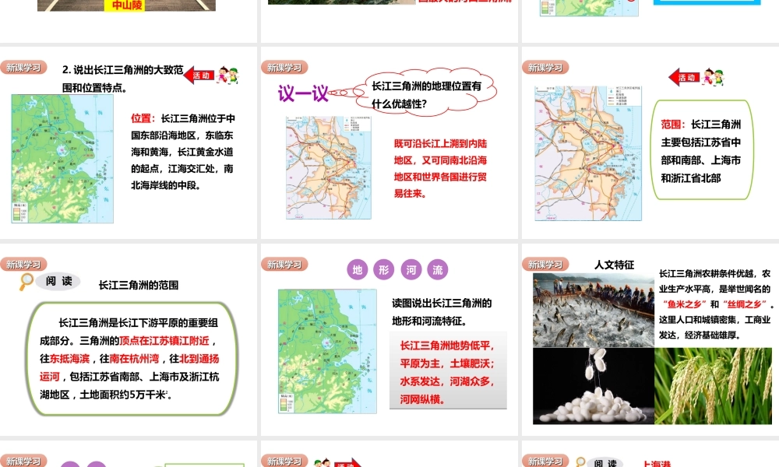Click the red box 长江三角洲地势低平
The image size is (779, 467).
[448, 371]
